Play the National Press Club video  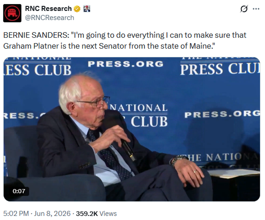(x=132, y=129)
